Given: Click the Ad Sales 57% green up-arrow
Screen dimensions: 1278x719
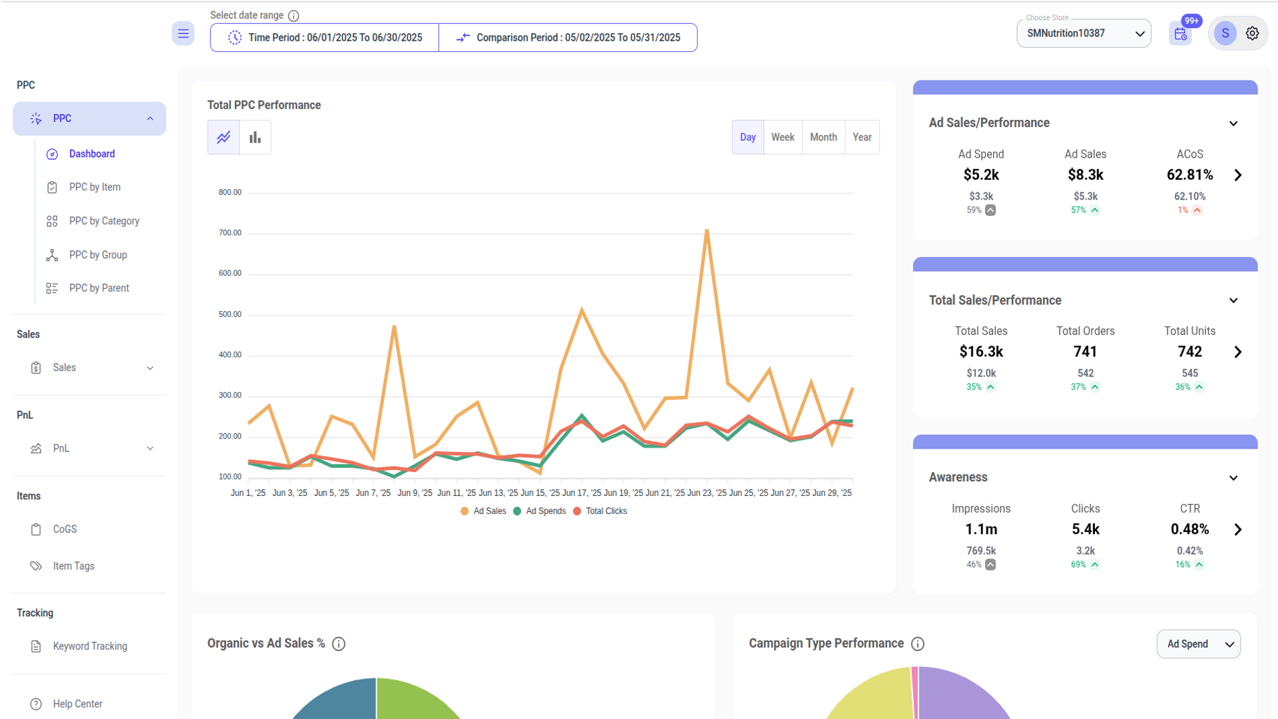Looking at the screenshot, I should coord(1095,210).
